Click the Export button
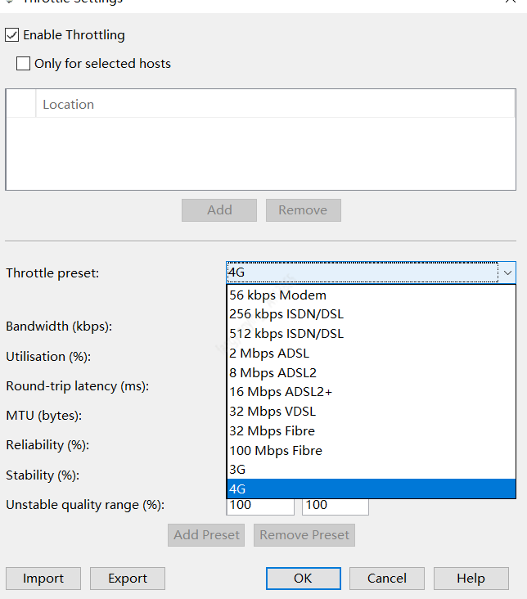Screen dimensions: 527x599 click(128, 579)
